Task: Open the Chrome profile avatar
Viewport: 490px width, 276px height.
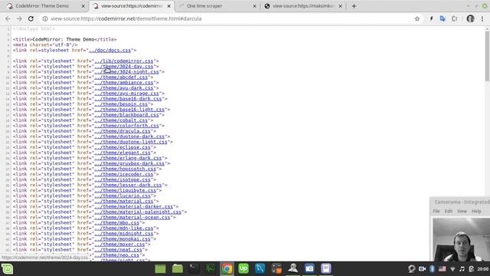Action: pos(470,18)
